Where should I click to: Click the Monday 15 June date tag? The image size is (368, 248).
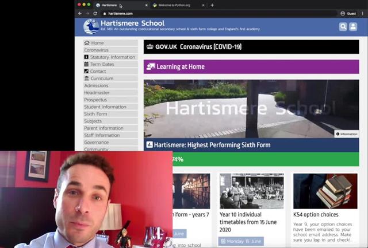click(x=241, y=241)
